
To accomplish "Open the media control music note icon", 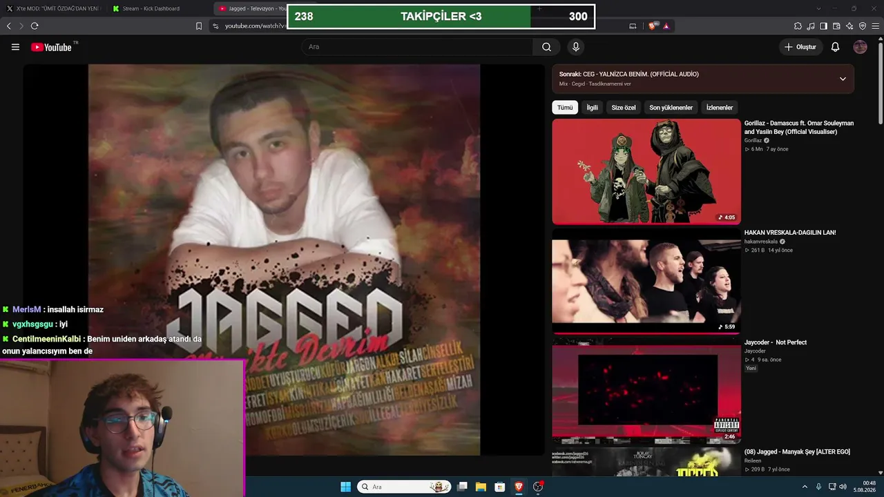I will click(x=811, y=26).
